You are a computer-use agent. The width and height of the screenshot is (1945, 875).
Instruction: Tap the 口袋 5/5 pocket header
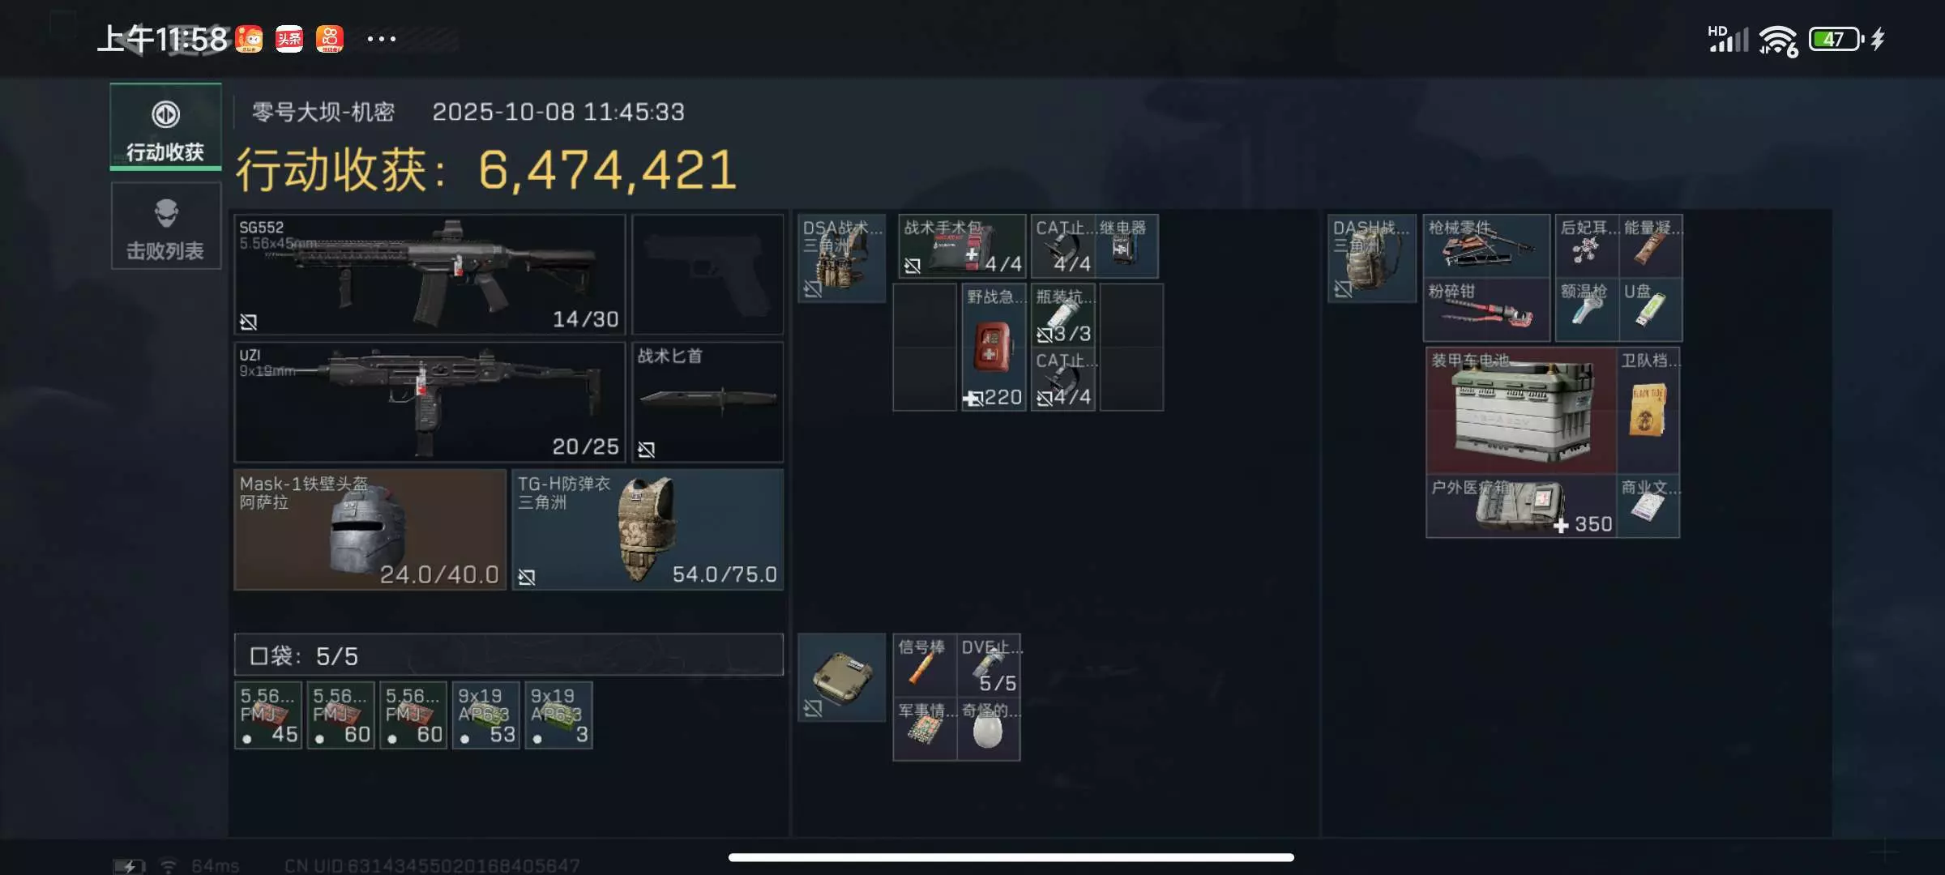tap(509, 655)
